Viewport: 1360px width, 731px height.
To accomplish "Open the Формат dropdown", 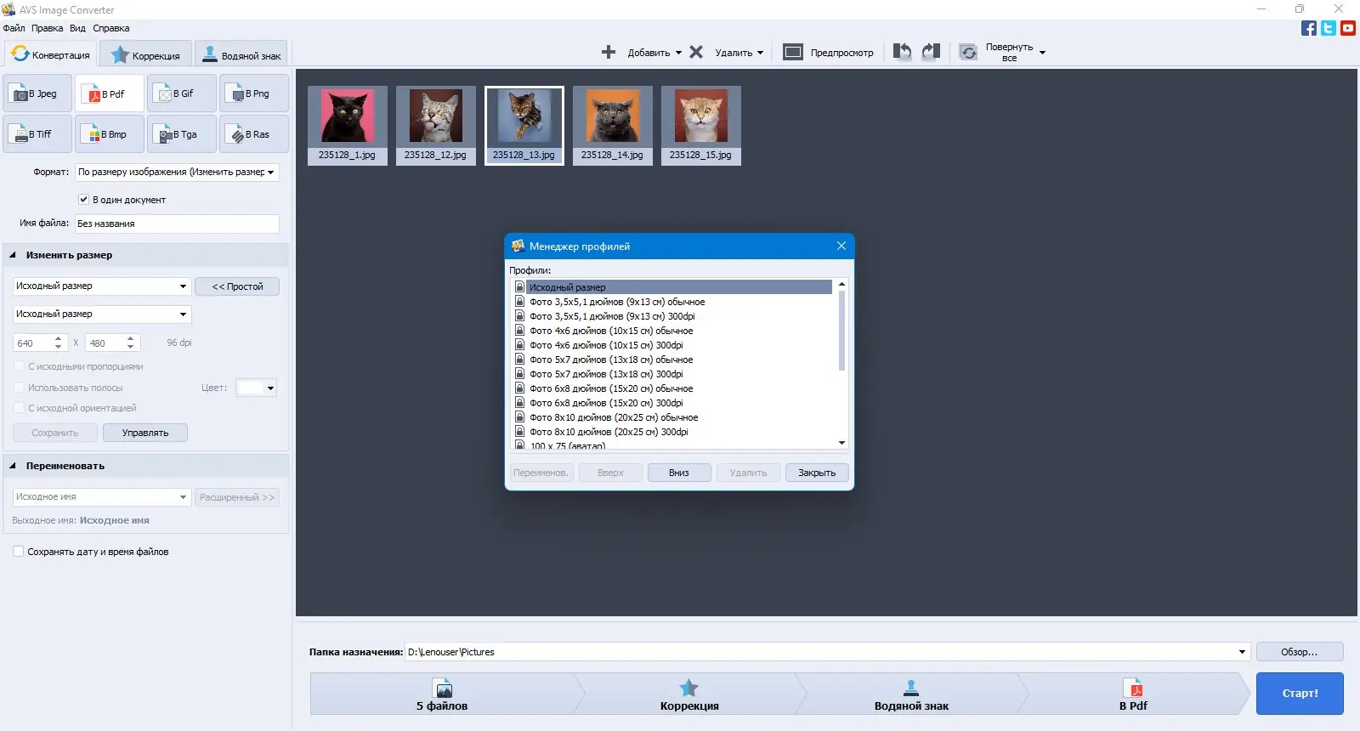I will [177, 173].
